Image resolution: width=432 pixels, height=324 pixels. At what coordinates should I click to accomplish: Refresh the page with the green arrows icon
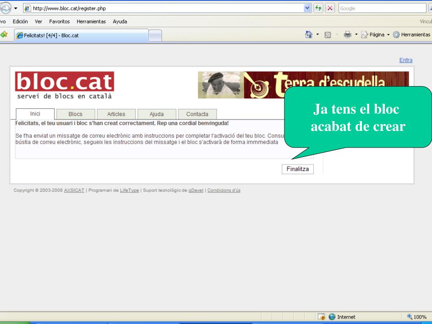tap(318, 8)
